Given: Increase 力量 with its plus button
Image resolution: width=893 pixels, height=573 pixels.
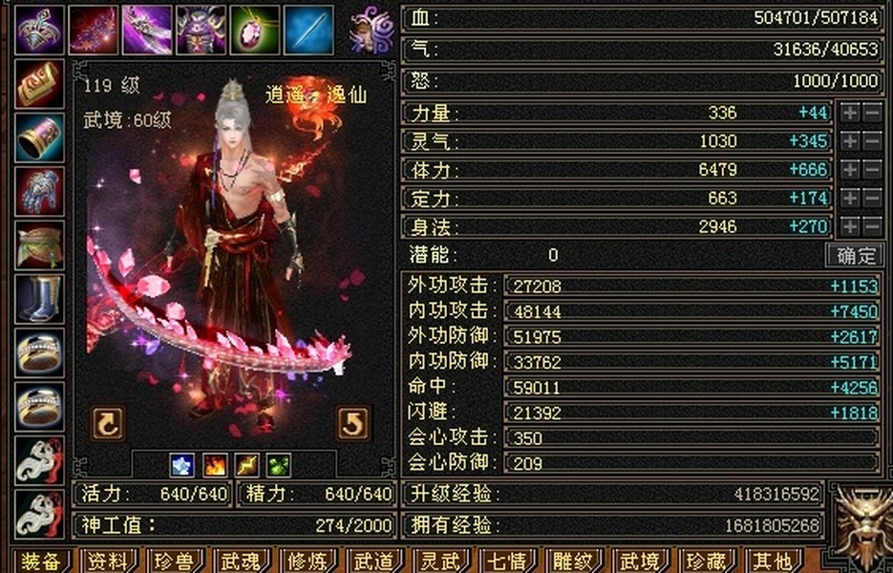Looking at the screenshot, I should point(850,113).
